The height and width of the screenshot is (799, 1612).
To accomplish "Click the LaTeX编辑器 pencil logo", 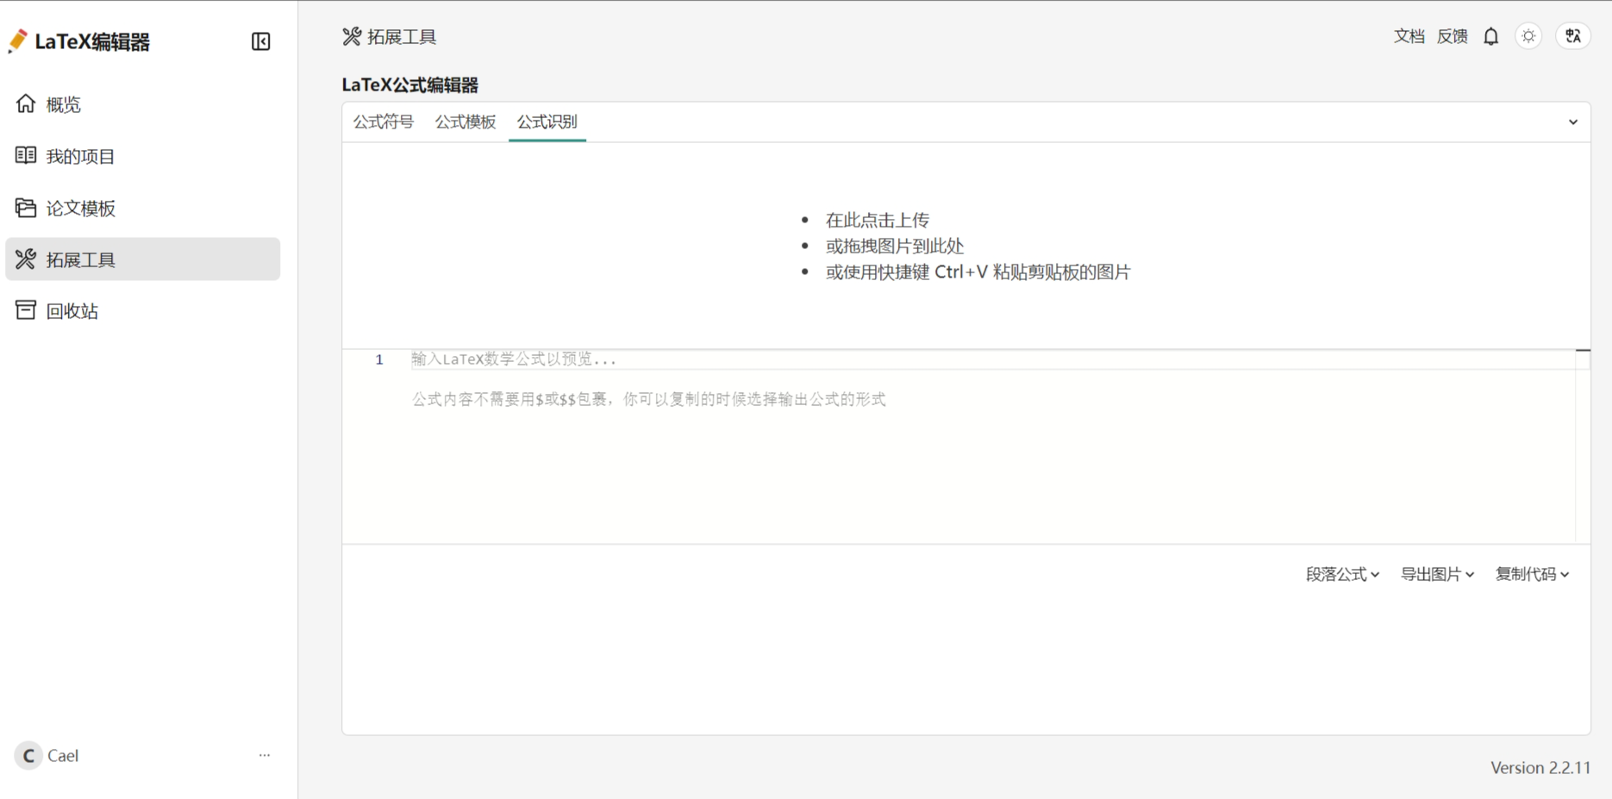I will 18,41.
